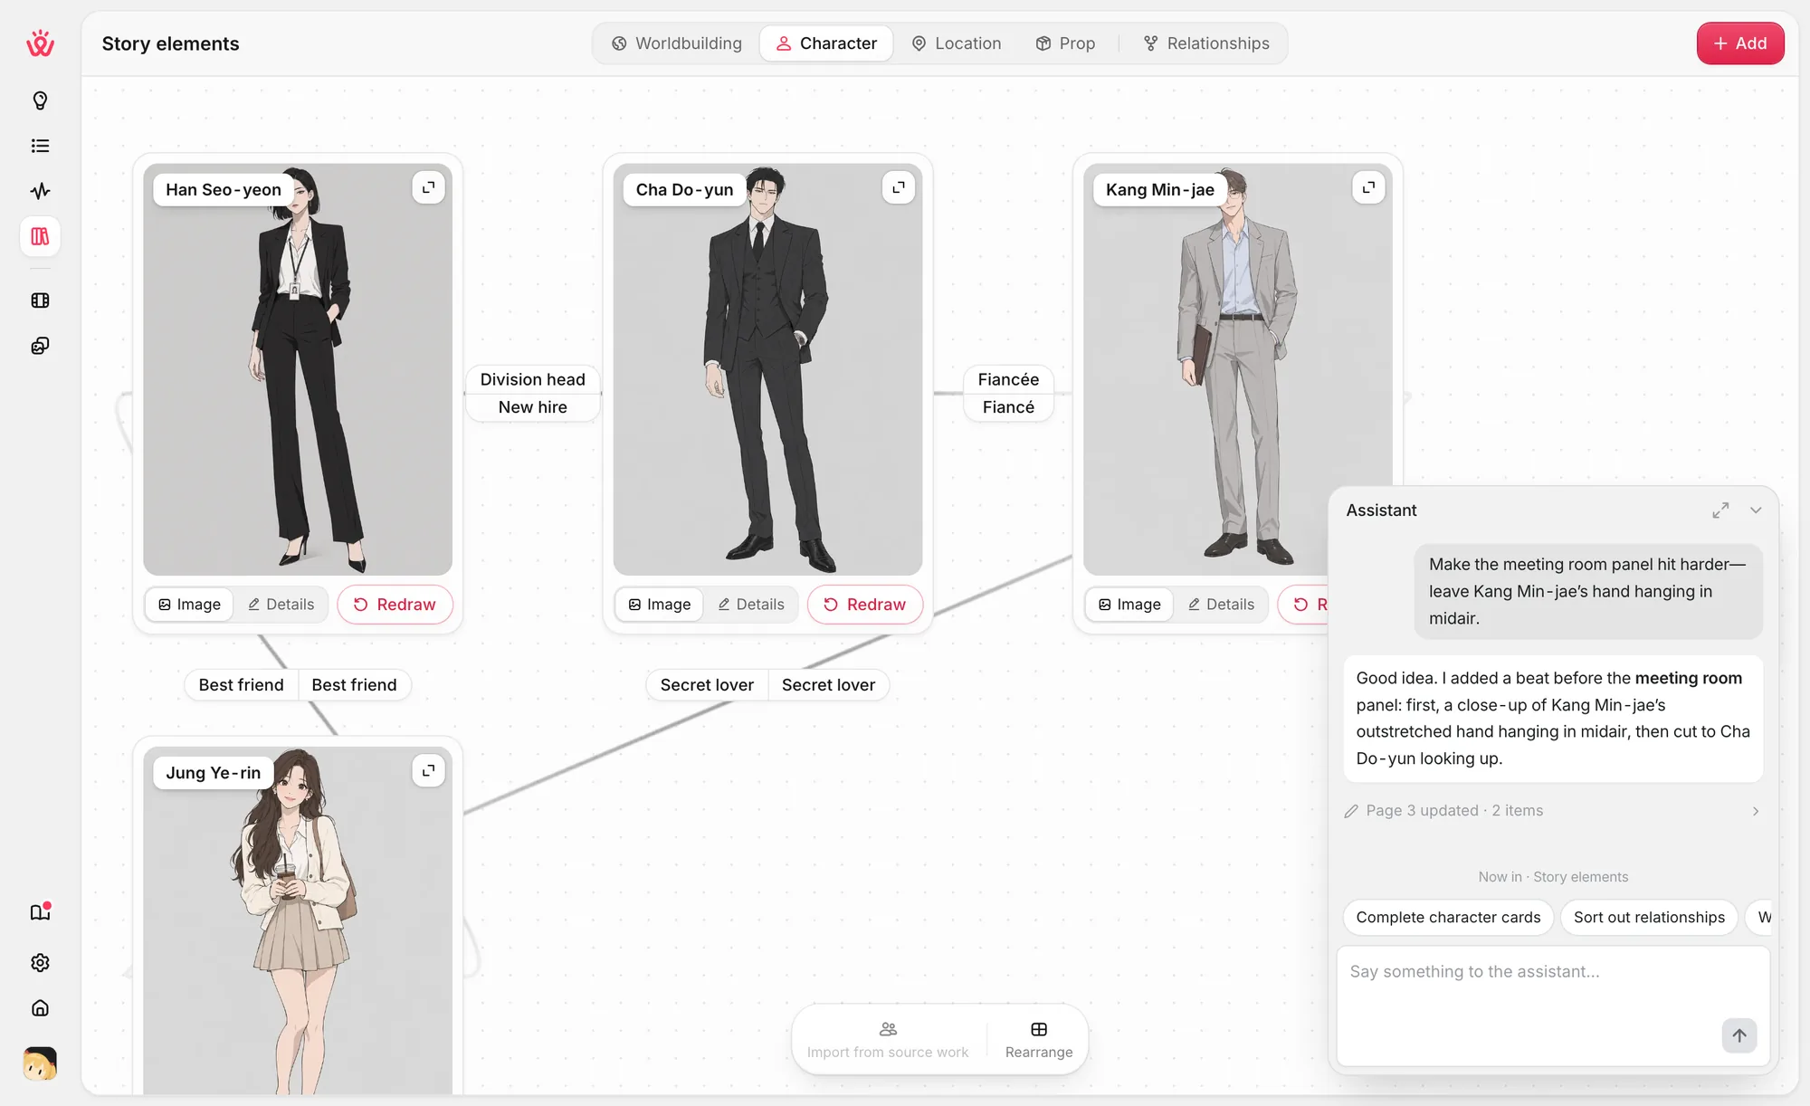Expand Kang Min-jae card

pyautogui.click(x=1368, y=187)
